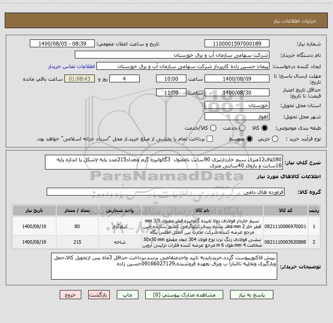Click the delivery city field اهواز
333x323 pixels.
pos(237,117)
